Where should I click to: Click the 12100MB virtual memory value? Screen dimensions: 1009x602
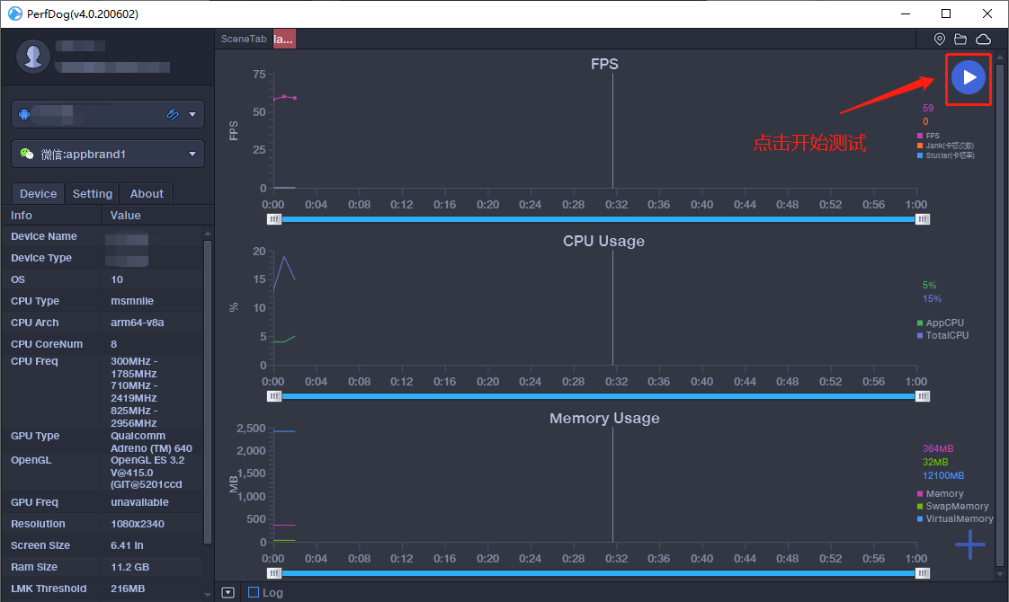coord(943,476)
